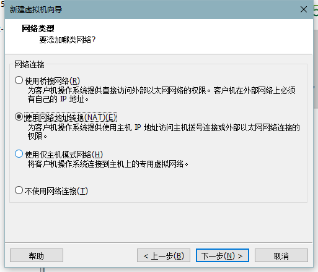Close the 新建虚拟机向导 dialog with X
This screenshot has width=318, height=272.
click(x=304, y=9)
